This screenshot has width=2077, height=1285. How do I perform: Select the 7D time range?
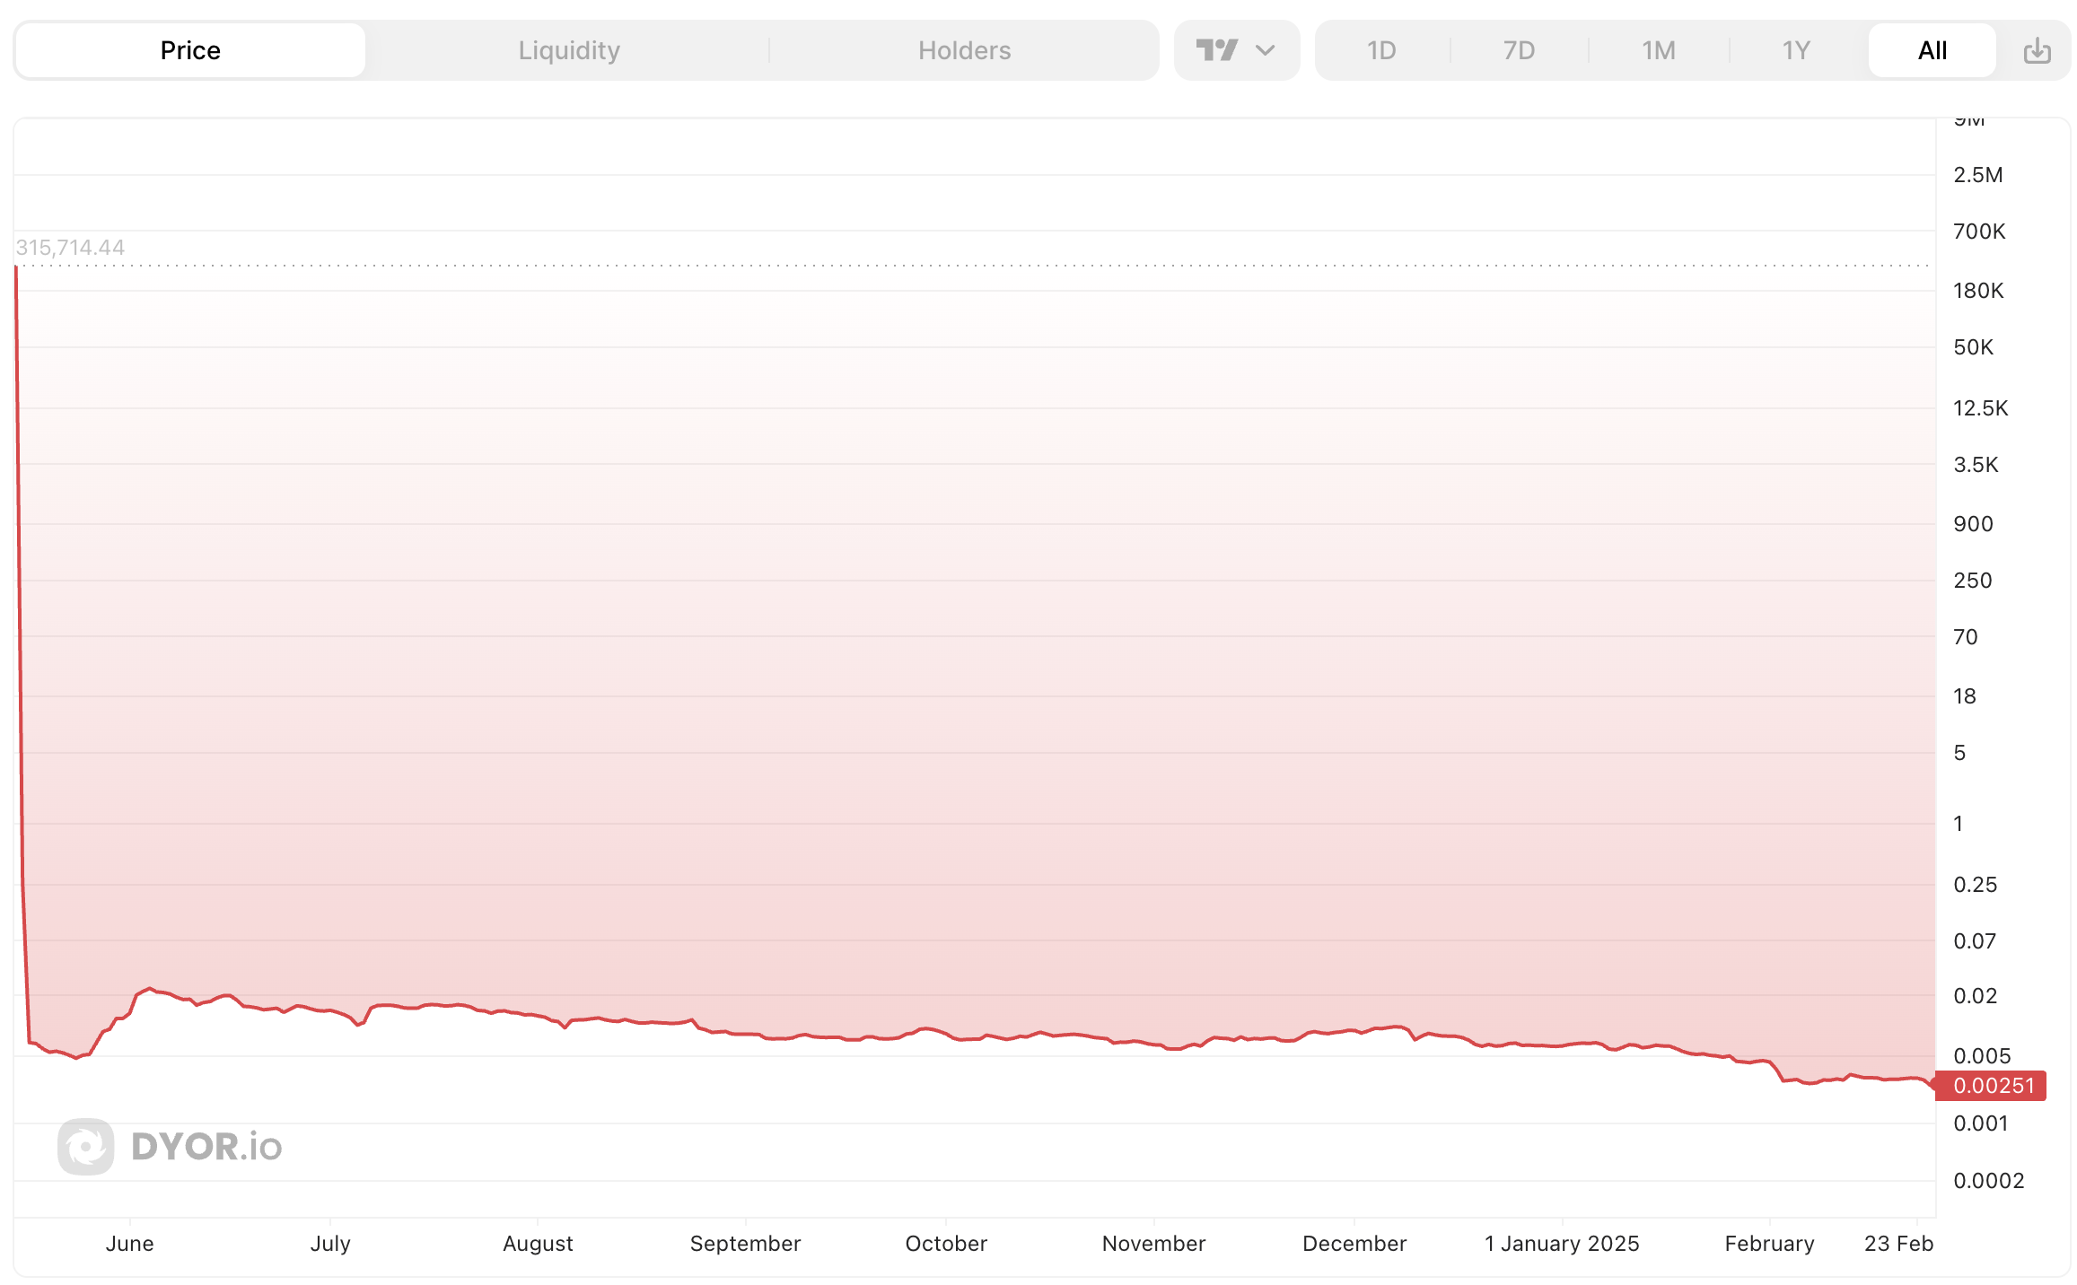[x=1519, y=50]
